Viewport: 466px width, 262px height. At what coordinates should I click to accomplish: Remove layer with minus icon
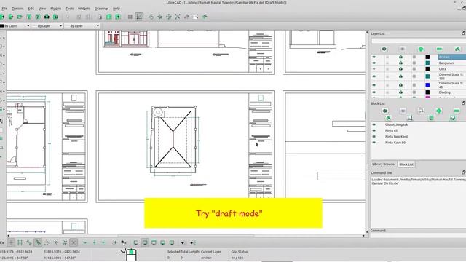(x=439, y=49)
